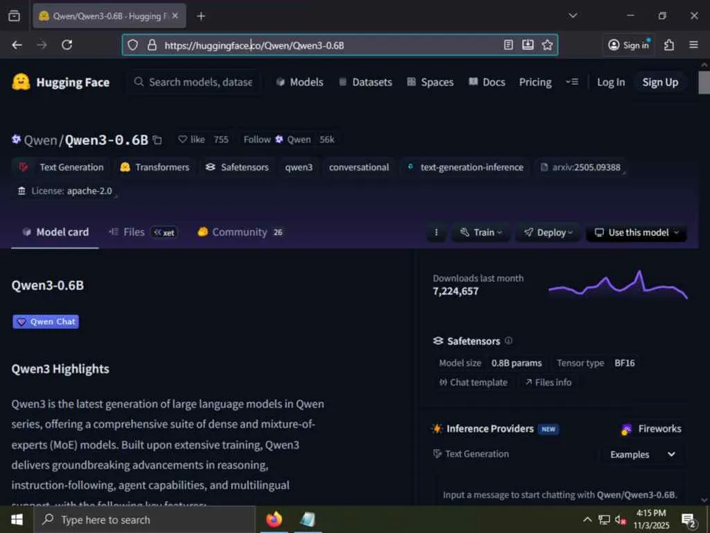
Task: Open the Models navigation item
Action: coord(300,82)
